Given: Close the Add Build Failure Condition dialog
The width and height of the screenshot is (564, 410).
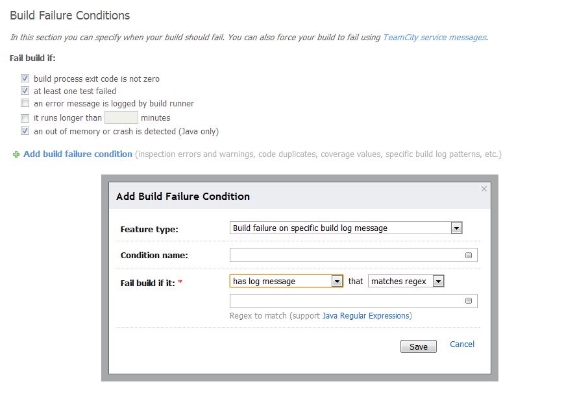Looking at the screenshot, I should coord(484,189).
